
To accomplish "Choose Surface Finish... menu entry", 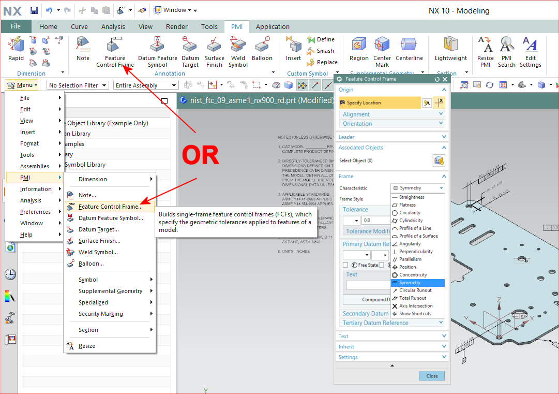I will (110, 241).
